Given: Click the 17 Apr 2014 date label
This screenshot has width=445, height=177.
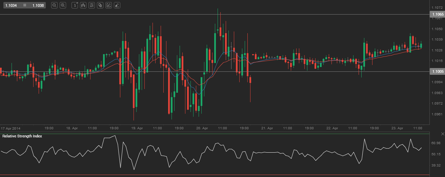Looking at the screenshot, I should point(11,128).
